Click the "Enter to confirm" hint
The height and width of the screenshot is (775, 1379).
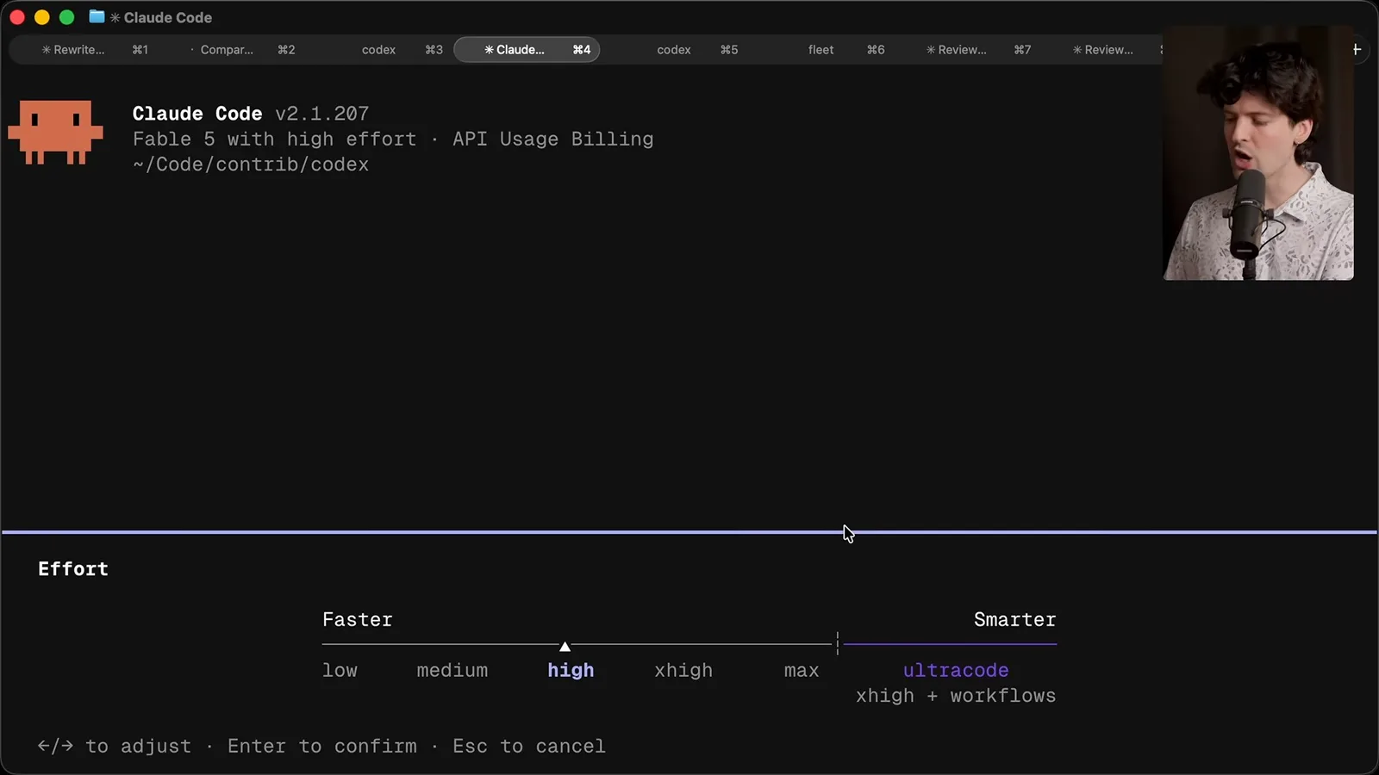(322, 747)
